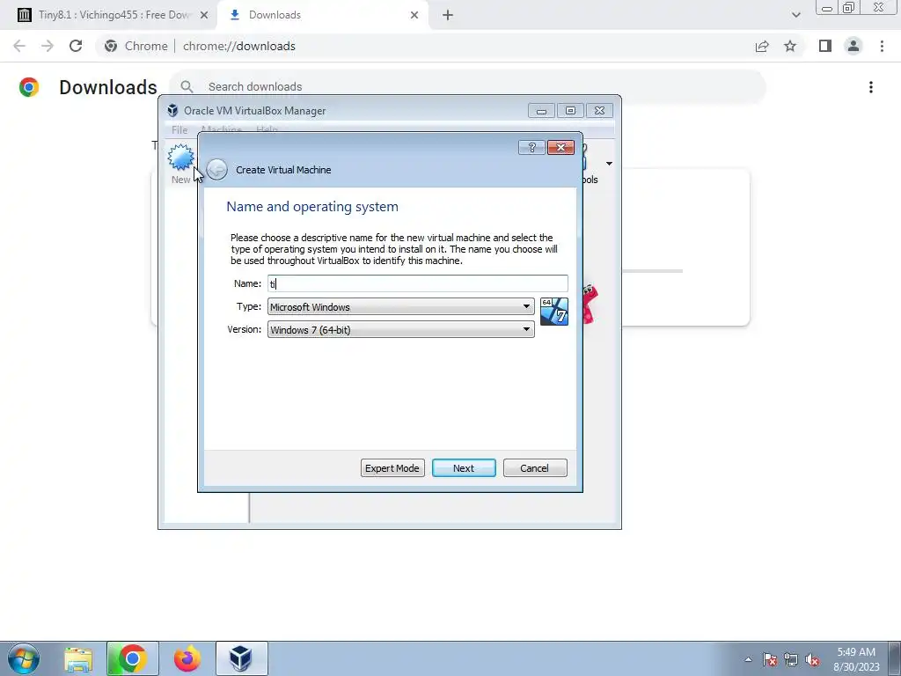Open the Chrome three-dot menu
This screenshot has width=901, height=676.
(x=882, y=46)
